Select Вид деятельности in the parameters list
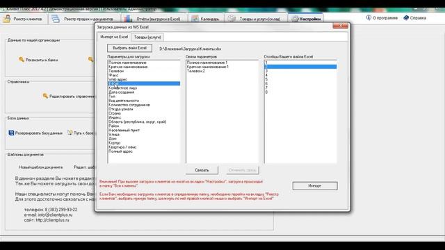Viewport: 445px width, 250px height. click(144, 101)
